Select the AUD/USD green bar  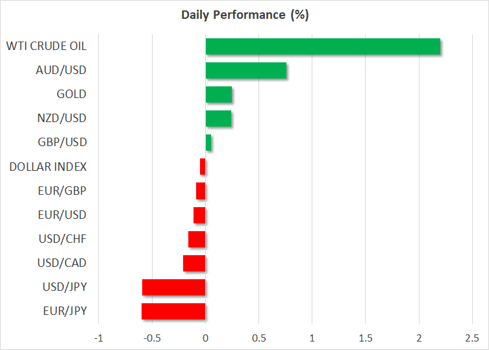246,71
